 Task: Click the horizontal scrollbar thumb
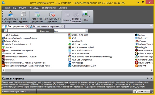(18, 70)
